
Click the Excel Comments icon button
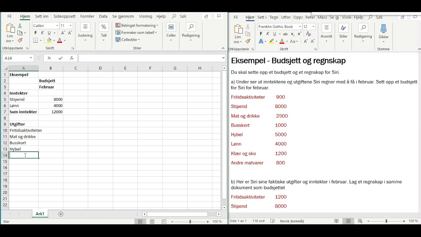pos(219,16)
